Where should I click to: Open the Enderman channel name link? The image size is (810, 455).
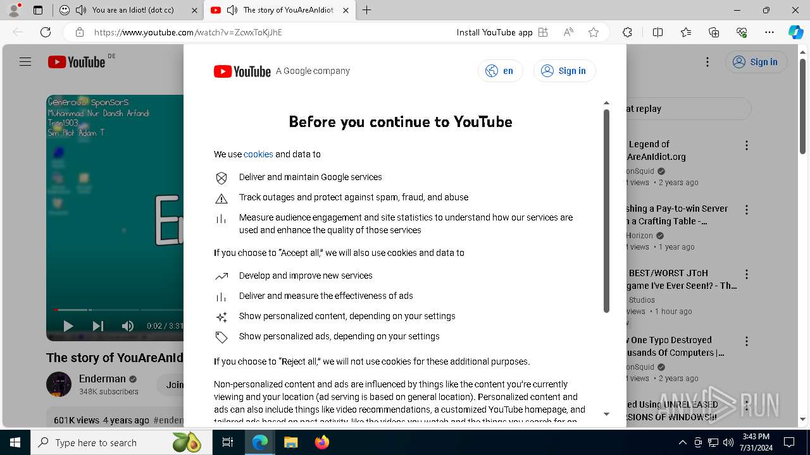tap(103, 379)
